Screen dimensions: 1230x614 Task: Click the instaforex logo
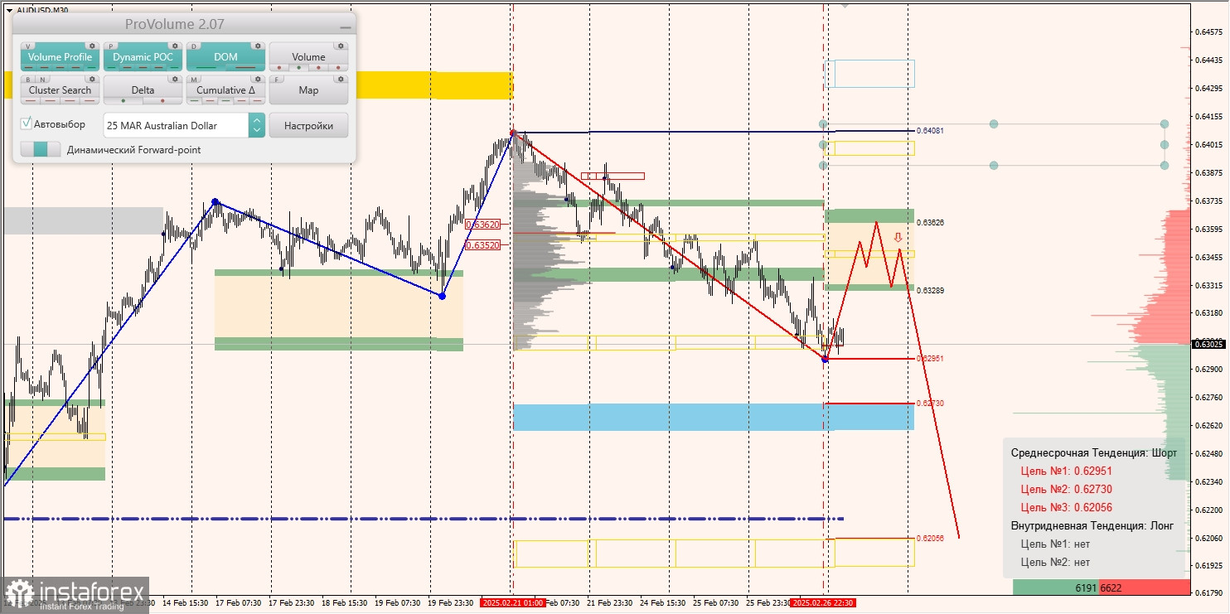pyautogui.click(x=75, y=595)
